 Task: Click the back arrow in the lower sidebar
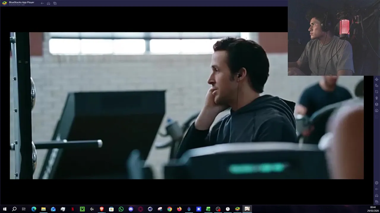376,189
